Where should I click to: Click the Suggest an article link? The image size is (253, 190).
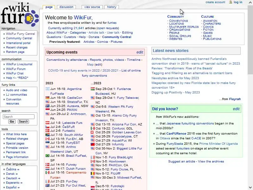182,161
